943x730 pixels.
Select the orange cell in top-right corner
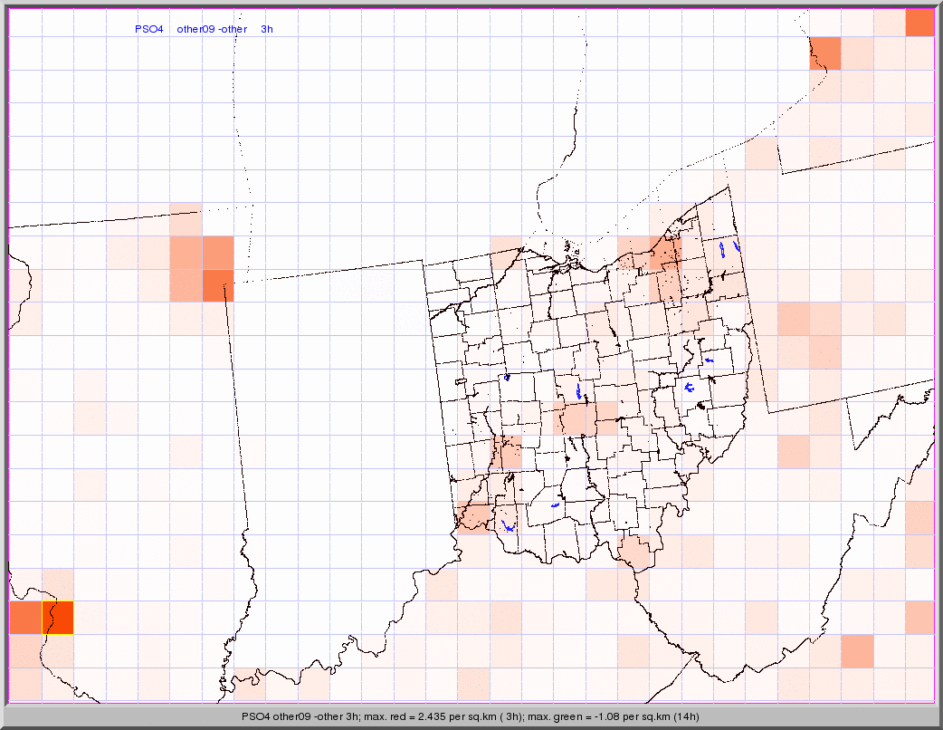click(x=919, y=23)
